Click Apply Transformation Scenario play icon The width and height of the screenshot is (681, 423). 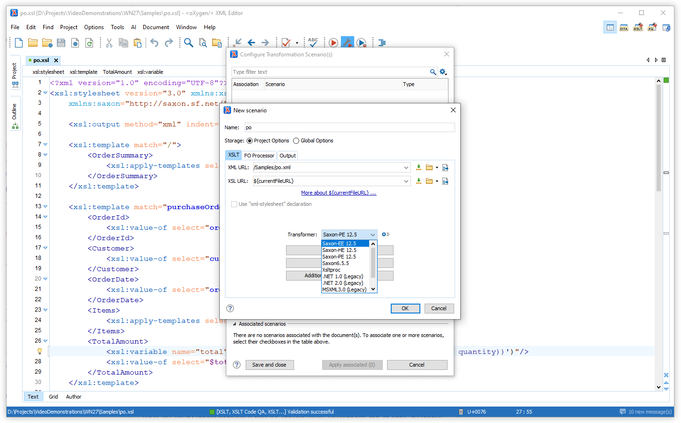(x=333, y=43)
